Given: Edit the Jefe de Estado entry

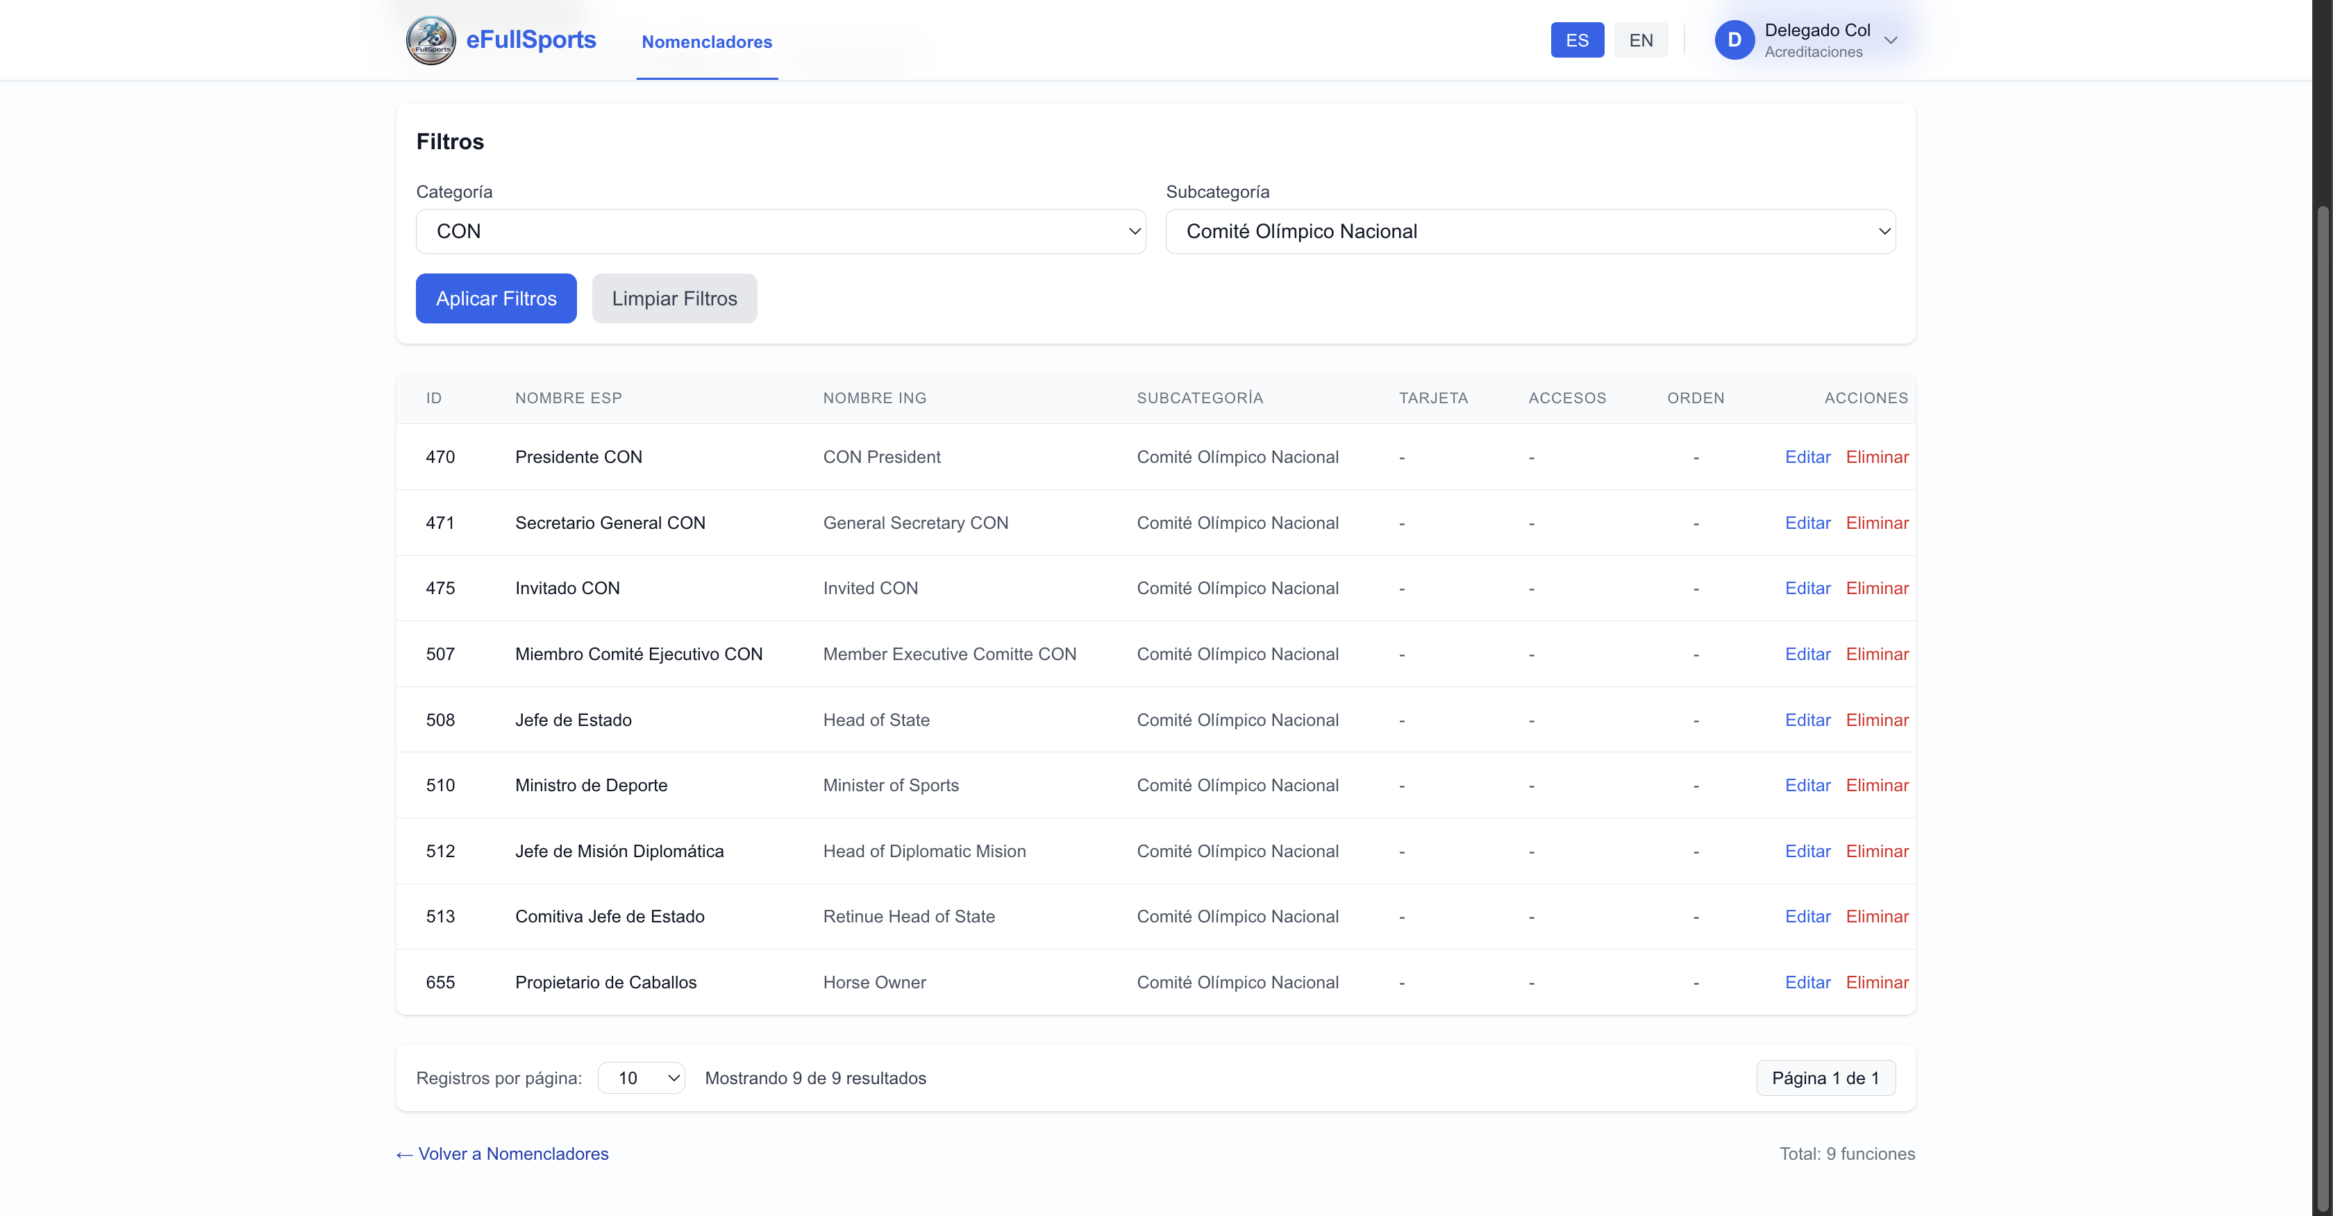Looking at the screenshot, I should tap(1807, 720).
